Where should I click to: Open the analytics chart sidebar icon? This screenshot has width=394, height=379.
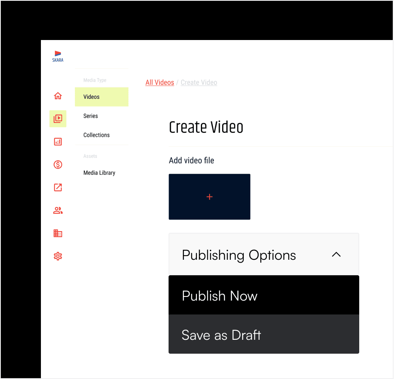pyautogui.click(x=58, y=142)
